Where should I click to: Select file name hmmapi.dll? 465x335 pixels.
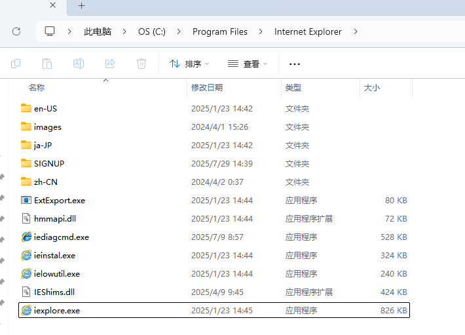(x=55, y=219)
